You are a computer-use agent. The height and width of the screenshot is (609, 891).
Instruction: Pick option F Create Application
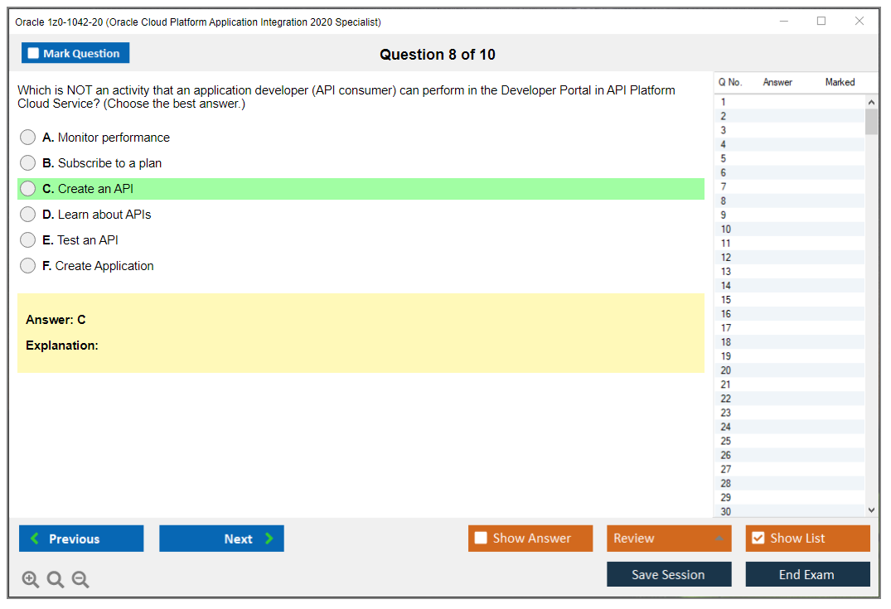coord(28,266)
